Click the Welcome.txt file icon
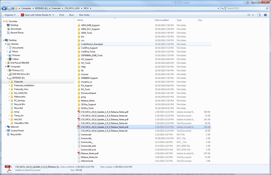The image size is (271, 175). point(79,161)
